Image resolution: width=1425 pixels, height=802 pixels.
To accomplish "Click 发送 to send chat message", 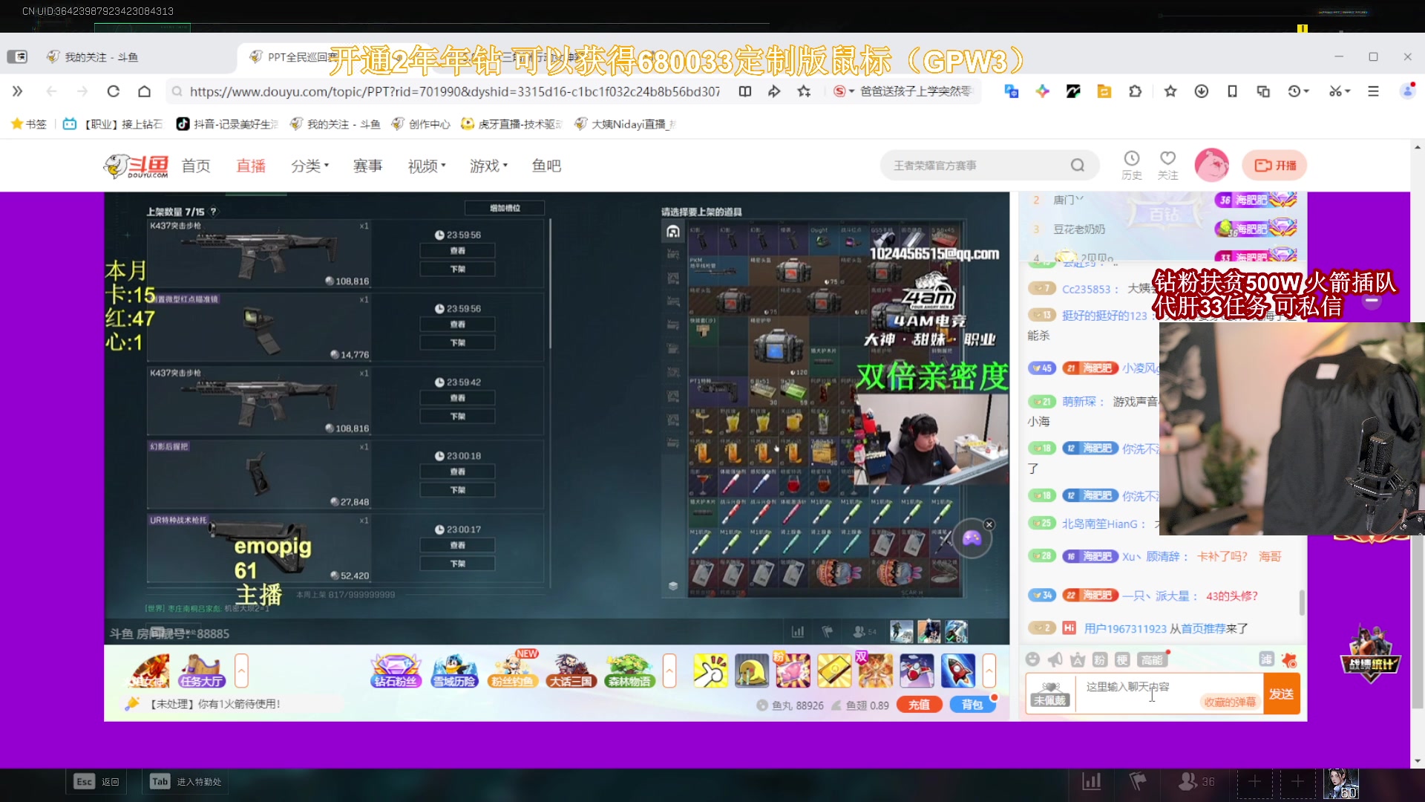I will [1281, 694].
